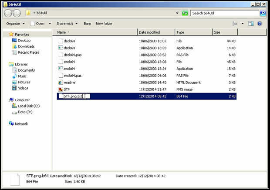This screenshot has height=190, width=270.
Task: Click the b64util address bar path
Action: [42, 13]
